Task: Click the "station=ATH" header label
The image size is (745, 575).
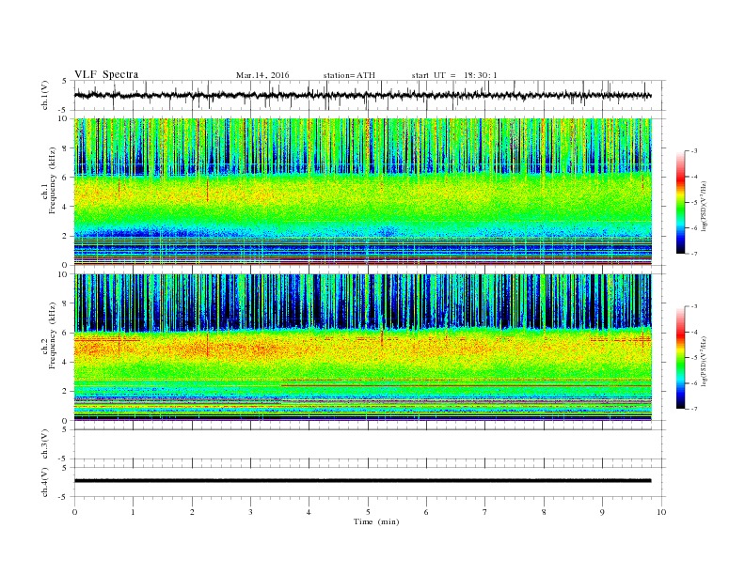Action: [x=349, y=75]
